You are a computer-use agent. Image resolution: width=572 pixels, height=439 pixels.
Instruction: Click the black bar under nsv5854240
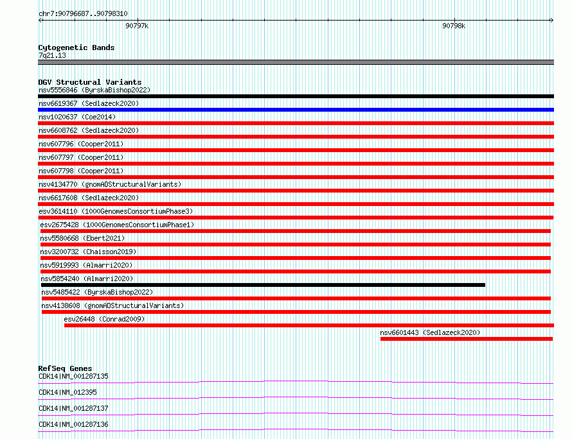(263, 285)
